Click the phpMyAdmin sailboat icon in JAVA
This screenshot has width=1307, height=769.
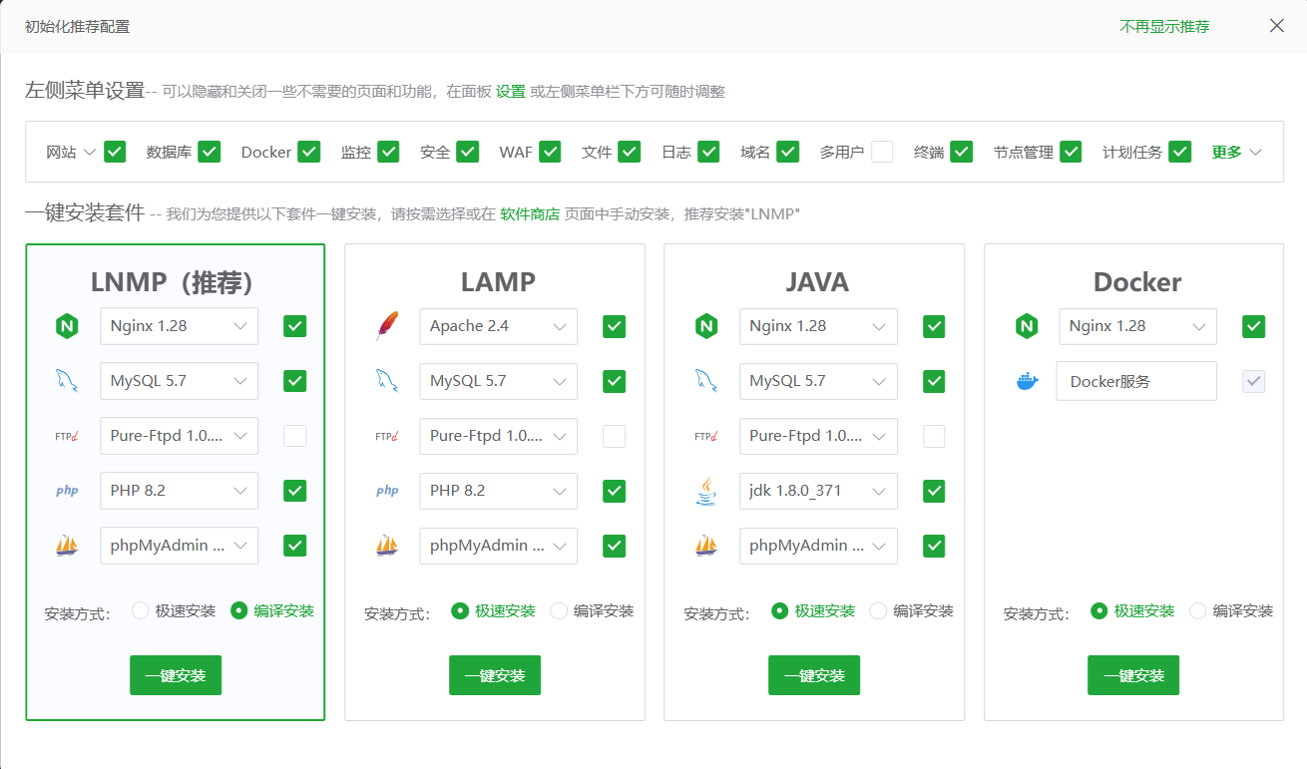tap(706, 546)
